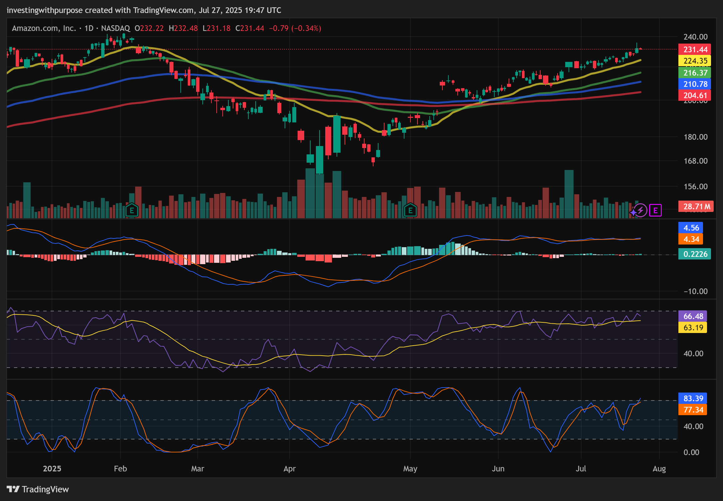The image size is (723, 501).
Task: Click the Apr month label on time axis
Action: click(289, 468)
